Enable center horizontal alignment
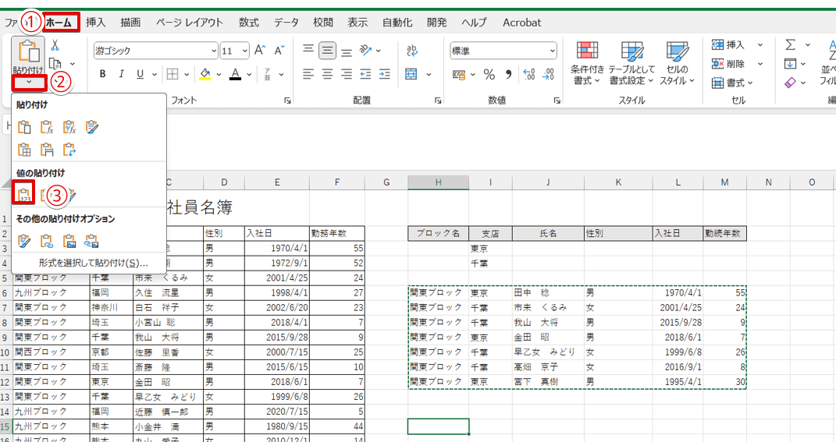Screen dimensions: 836x442 point(327,74)
